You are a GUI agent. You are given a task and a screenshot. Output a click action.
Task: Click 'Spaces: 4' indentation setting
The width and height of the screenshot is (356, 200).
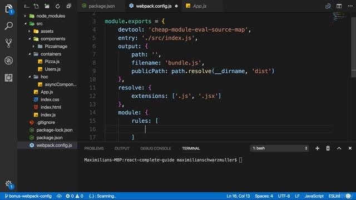[x=264, y=196]
